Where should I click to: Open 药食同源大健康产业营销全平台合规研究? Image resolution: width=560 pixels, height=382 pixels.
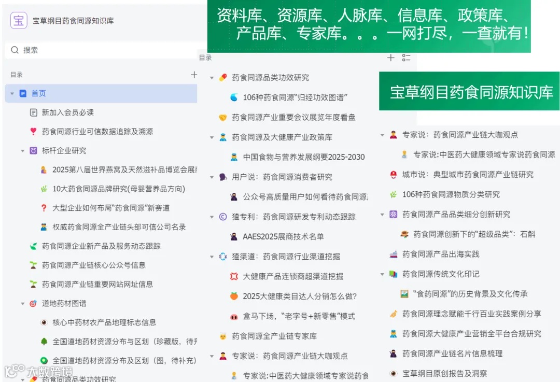[471, 334]
